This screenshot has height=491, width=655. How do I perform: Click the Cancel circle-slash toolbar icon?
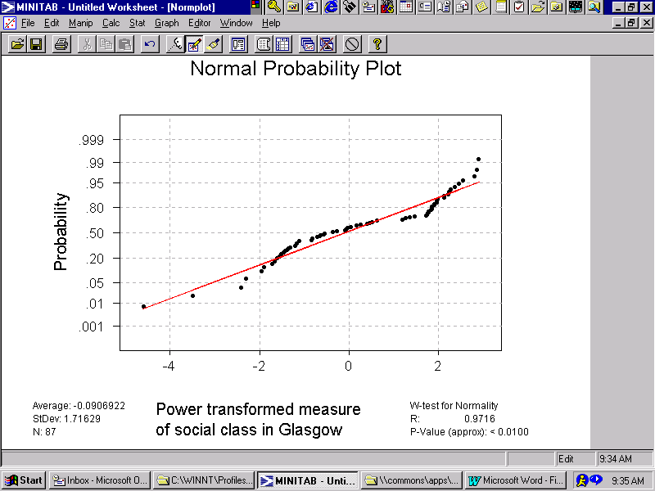(352, 44)
